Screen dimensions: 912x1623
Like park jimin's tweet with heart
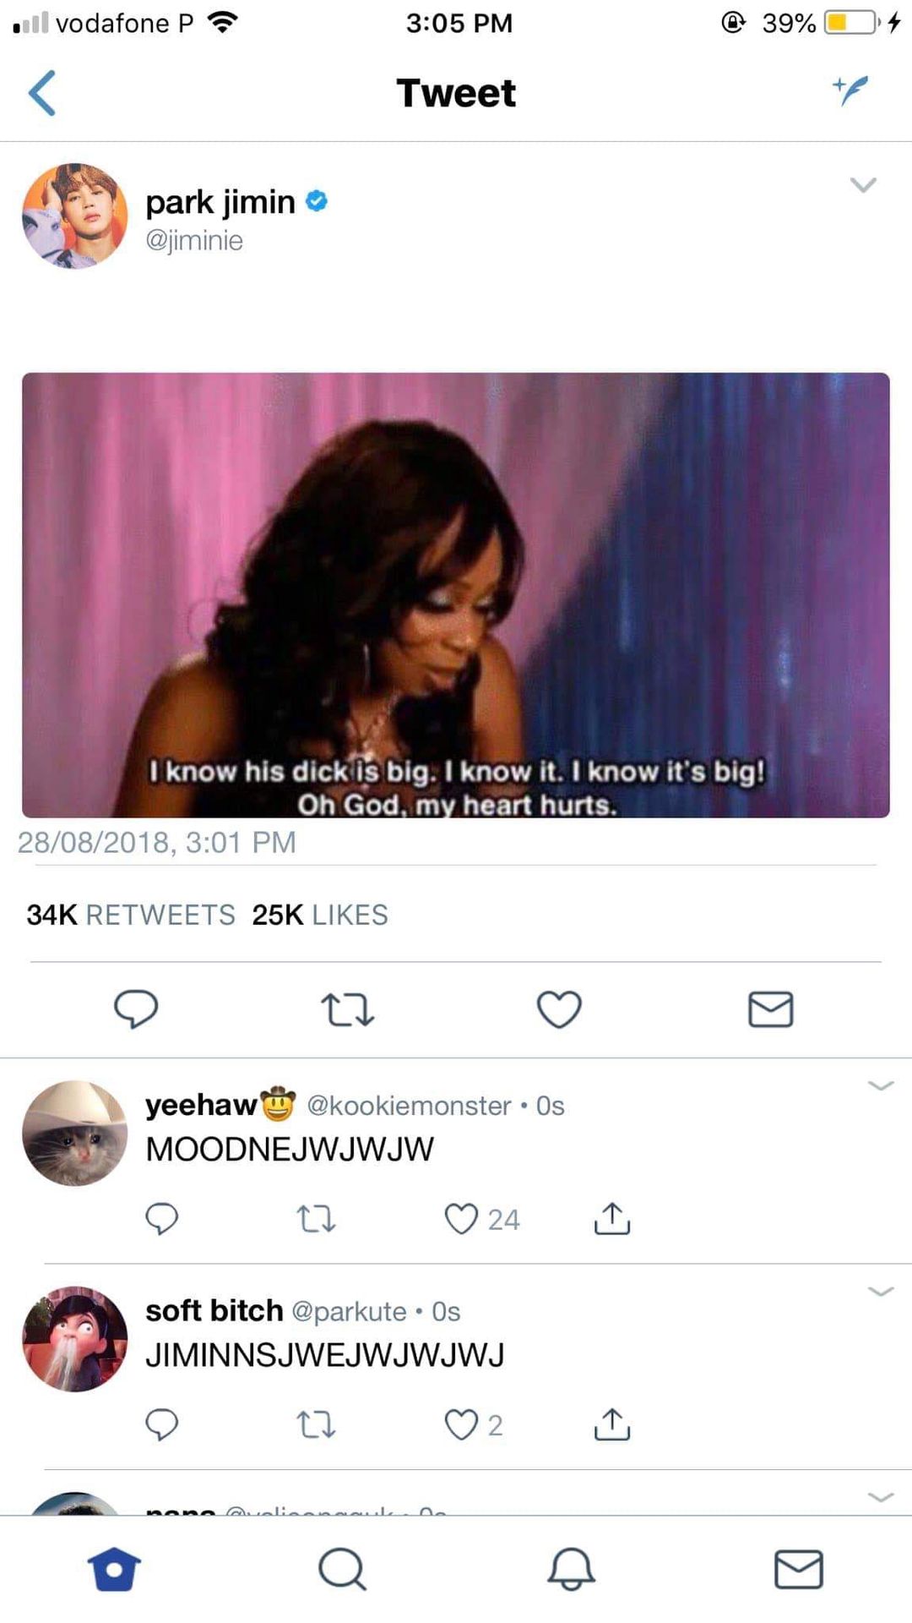pos(559,1009)
